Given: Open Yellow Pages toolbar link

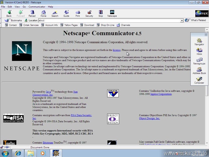Looking at the screenshot, I should pyautogui.click(x=69, y=25).
